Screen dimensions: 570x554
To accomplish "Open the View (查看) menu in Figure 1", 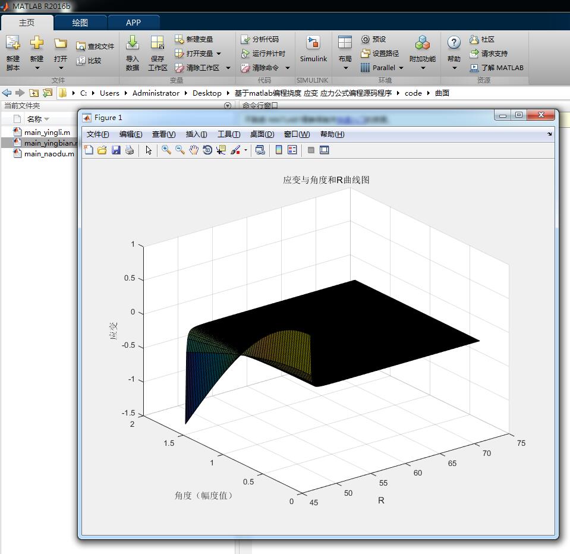I will [164, 134].
